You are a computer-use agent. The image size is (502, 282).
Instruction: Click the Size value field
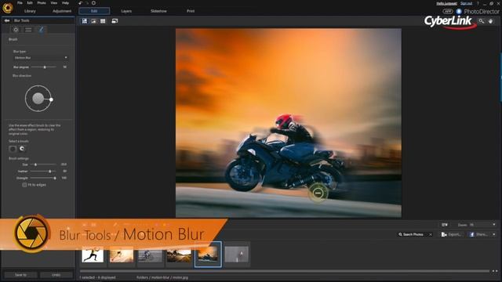[64, 164]
